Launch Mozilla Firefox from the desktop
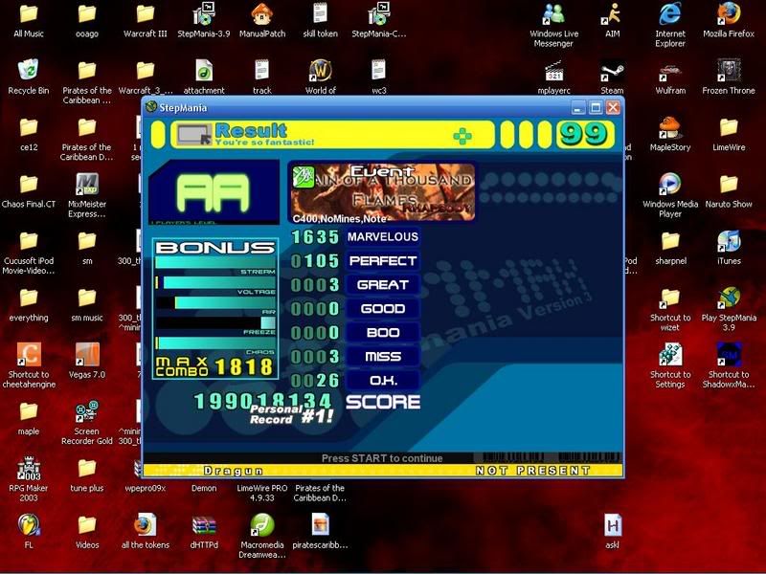The height and width of the screenshot is (574, 766). 729,15
